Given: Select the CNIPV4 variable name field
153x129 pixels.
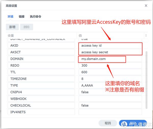Looking at the screenshot, I should [41, 92].
